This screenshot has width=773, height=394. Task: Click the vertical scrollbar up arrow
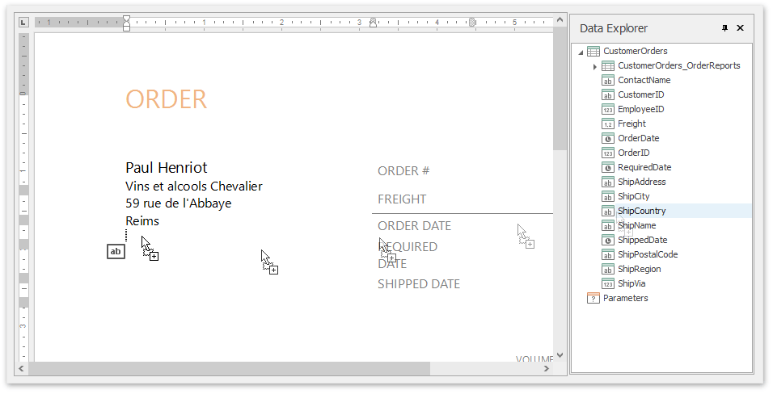pos(560,20)
